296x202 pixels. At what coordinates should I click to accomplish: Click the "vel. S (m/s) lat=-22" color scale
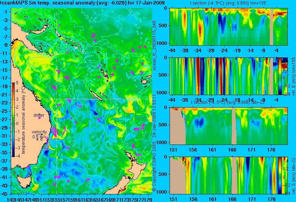(280, 175)
